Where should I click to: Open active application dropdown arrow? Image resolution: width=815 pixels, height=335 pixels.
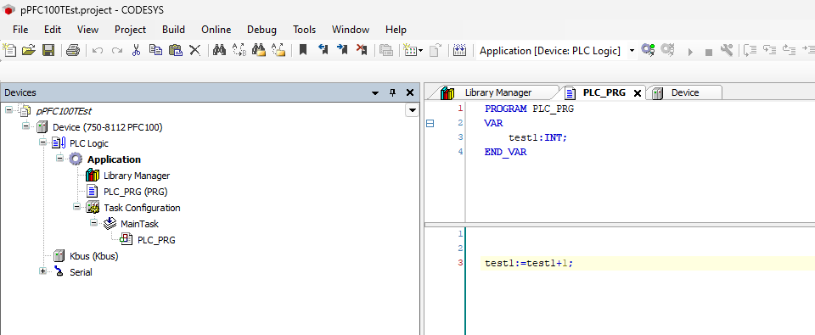[632, 51]
